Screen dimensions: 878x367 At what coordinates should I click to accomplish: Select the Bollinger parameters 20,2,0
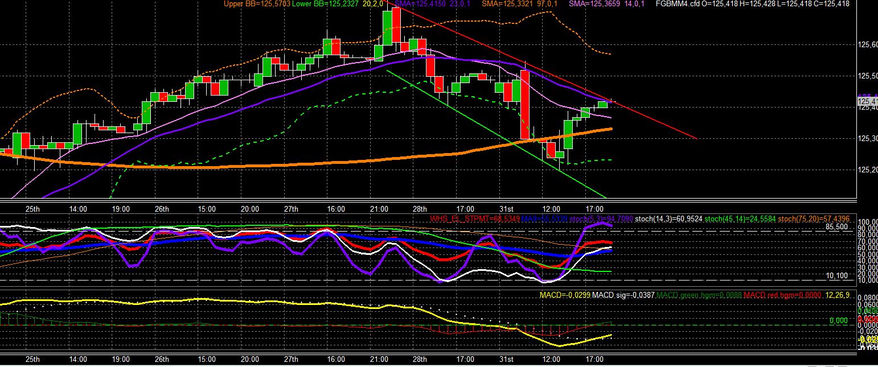pyautogui.click(x=372, y=4)
